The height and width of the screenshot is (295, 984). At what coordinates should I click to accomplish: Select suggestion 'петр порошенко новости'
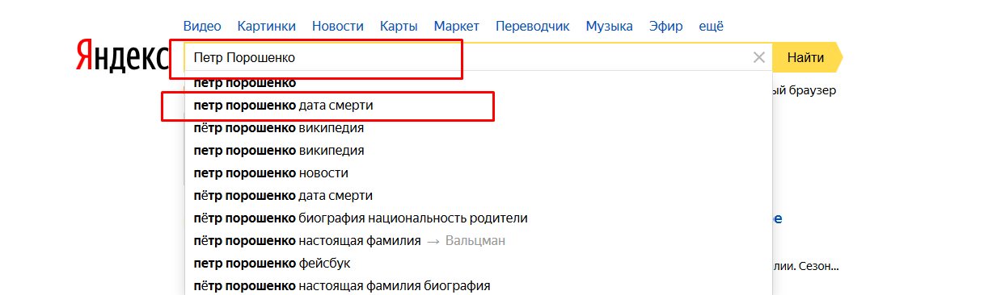479,173
